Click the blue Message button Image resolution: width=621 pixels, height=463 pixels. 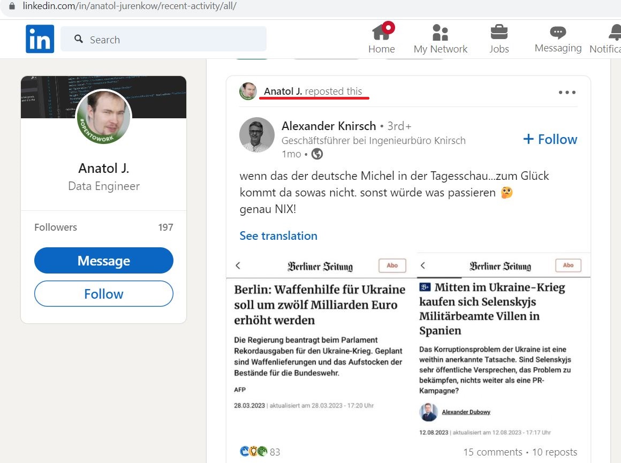tap(104, 261)
